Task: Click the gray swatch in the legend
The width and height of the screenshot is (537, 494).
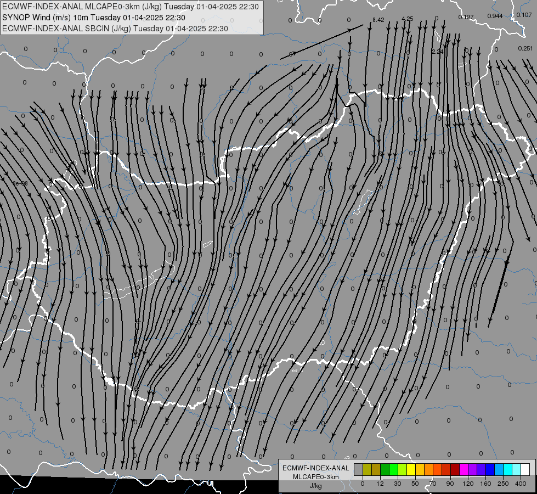Action: coord(359,469)
